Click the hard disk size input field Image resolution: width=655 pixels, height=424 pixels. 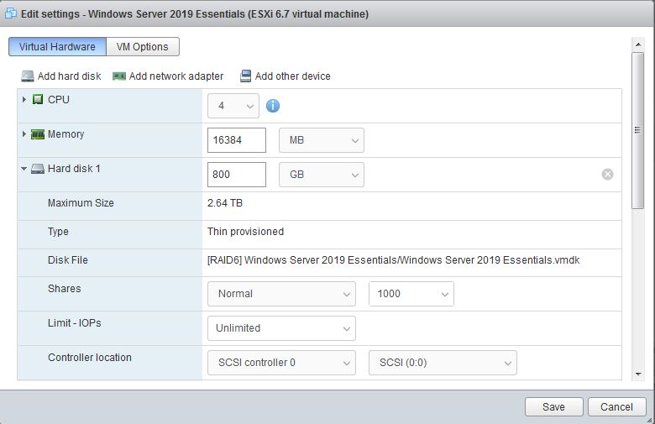pos(237,175)
